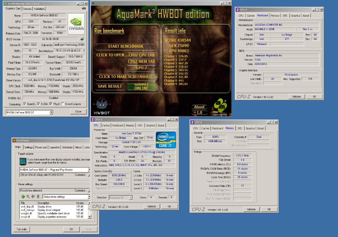This screenshot has height=237, width=338.
Task: Click the DRAM Frequency 1272.1 MHz value
Action: pyautogui.click(x=242, y=156)
